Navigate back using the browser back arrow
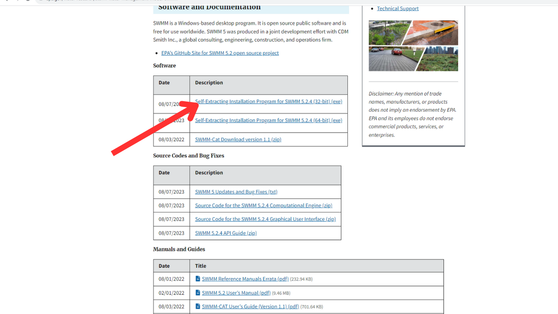Screen dimensions: 558x314 point(6,2)
